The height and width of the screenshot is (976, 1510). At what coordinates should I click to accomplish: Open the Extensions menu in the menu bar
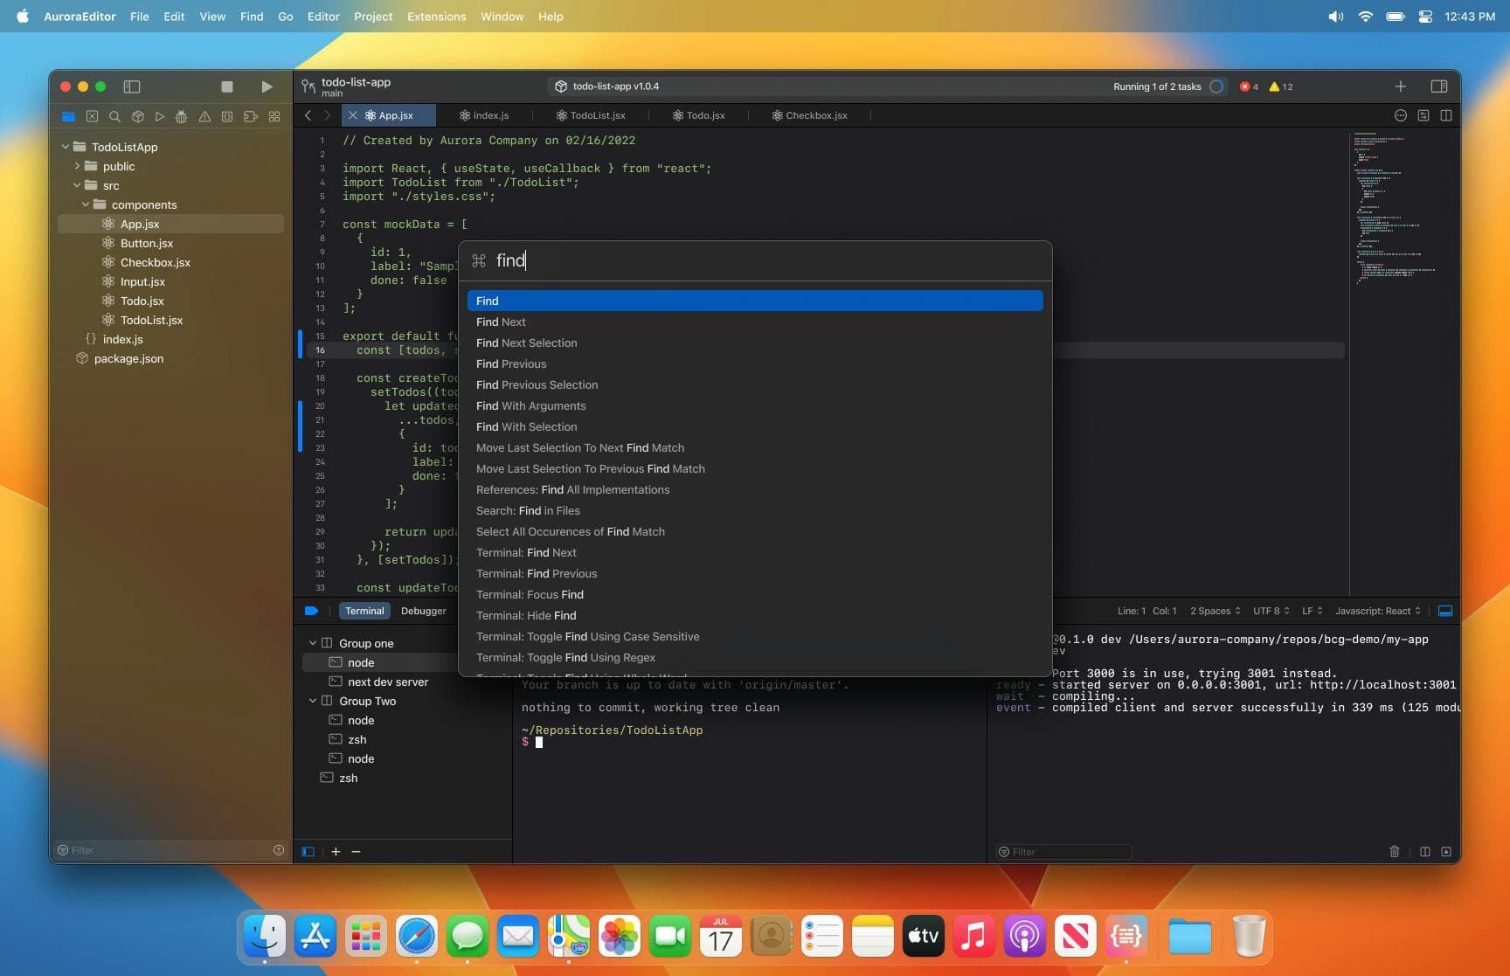point(436,16)
